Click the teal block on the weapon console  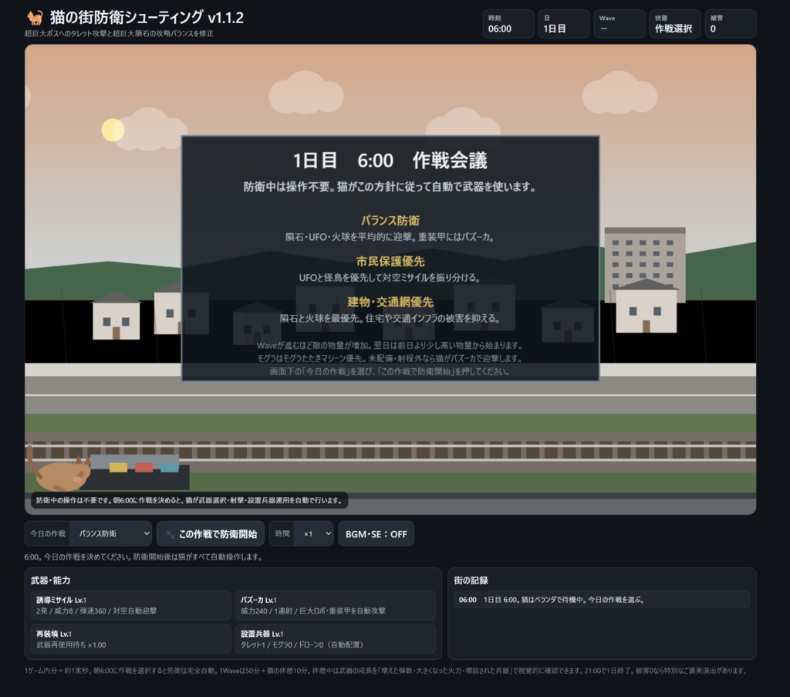[169, 467]
